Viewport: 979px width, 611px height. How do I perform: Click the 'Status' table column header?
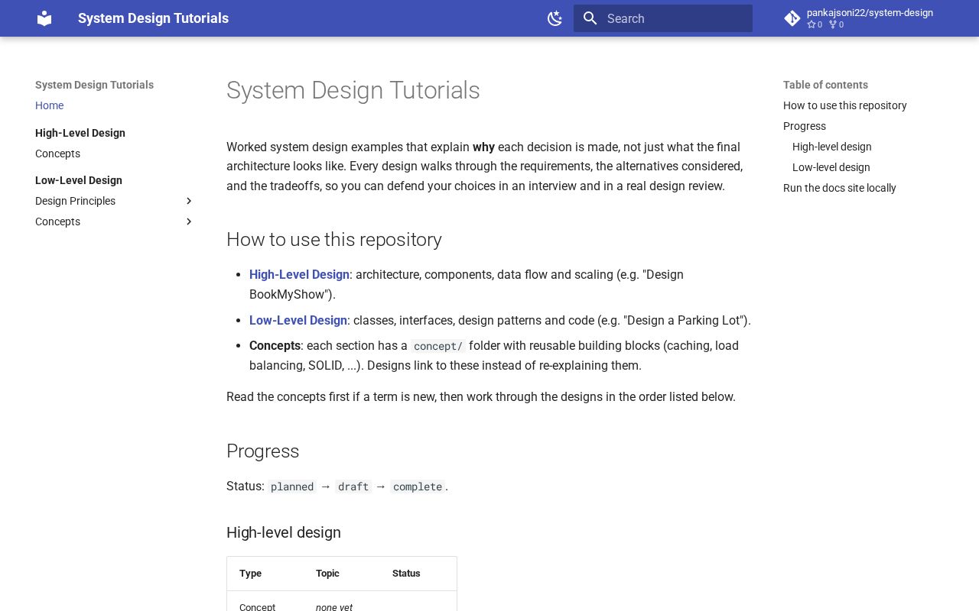click(406, 574)
